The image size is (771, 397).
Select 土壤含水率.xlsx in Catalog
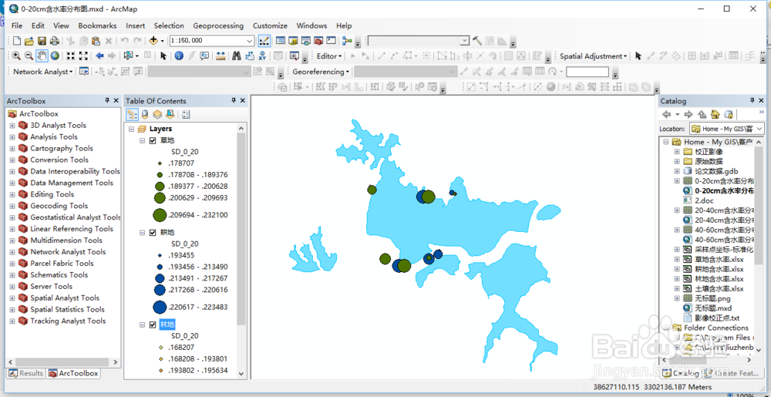point(719,288)
